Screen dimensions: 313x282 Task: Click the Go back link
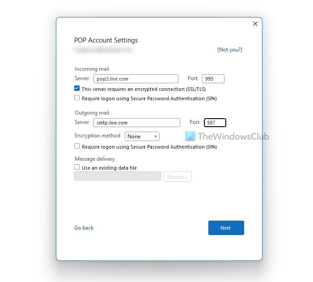pyautogui.click(x=84, y=228)
